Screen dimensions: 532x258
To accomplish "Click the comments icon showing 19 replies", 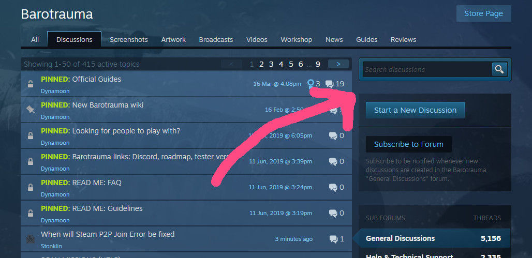I will point(329,84).
